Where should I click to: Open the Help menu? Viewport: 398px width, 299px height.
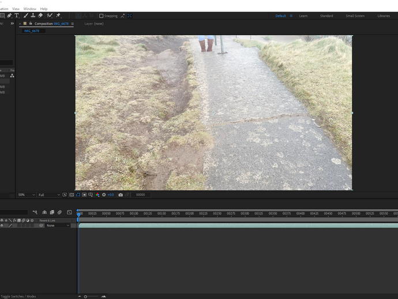pos(44,9)
